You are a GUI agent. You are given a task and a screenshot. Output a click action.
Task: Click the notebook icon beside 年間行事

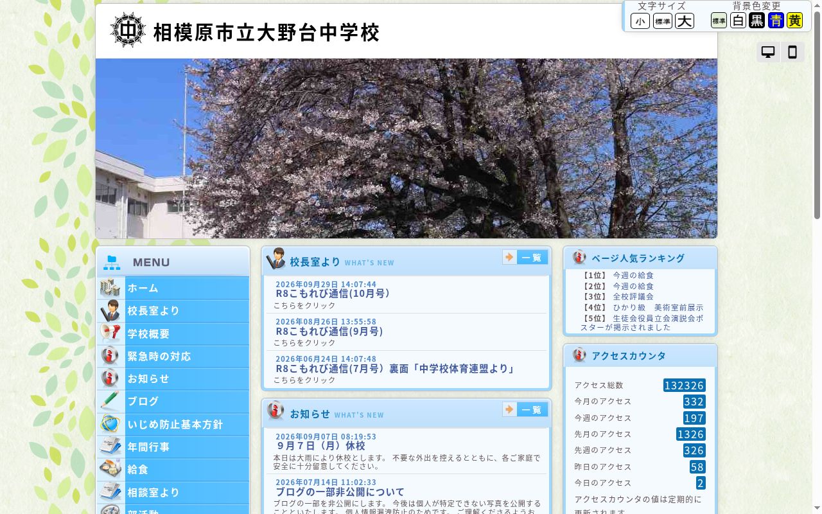coord(110,447)
